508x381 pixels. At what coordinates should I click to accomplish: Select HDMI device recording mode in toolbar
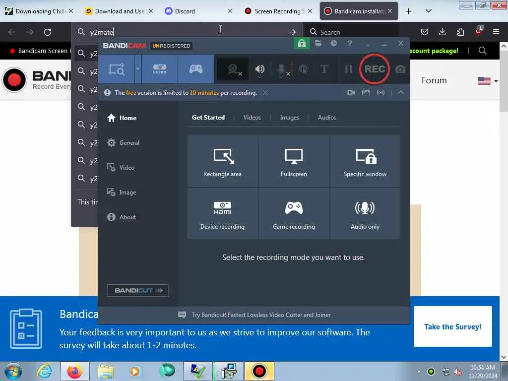[160, 69]
